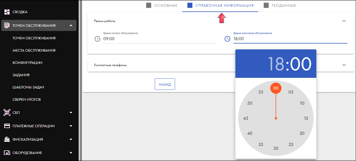Pick minute 05 on clock dial
The width and height of the screenshot is (356, 161).
point(291,92)
